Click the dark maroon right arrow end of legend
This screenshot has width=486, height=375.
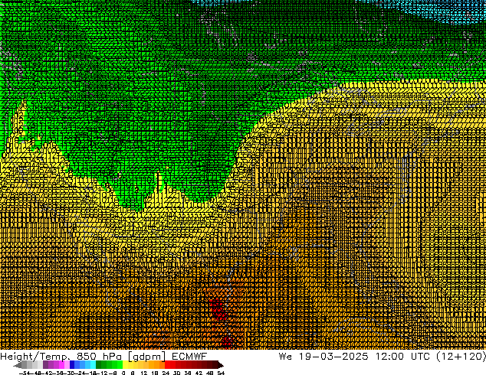(x=221, y=365)
